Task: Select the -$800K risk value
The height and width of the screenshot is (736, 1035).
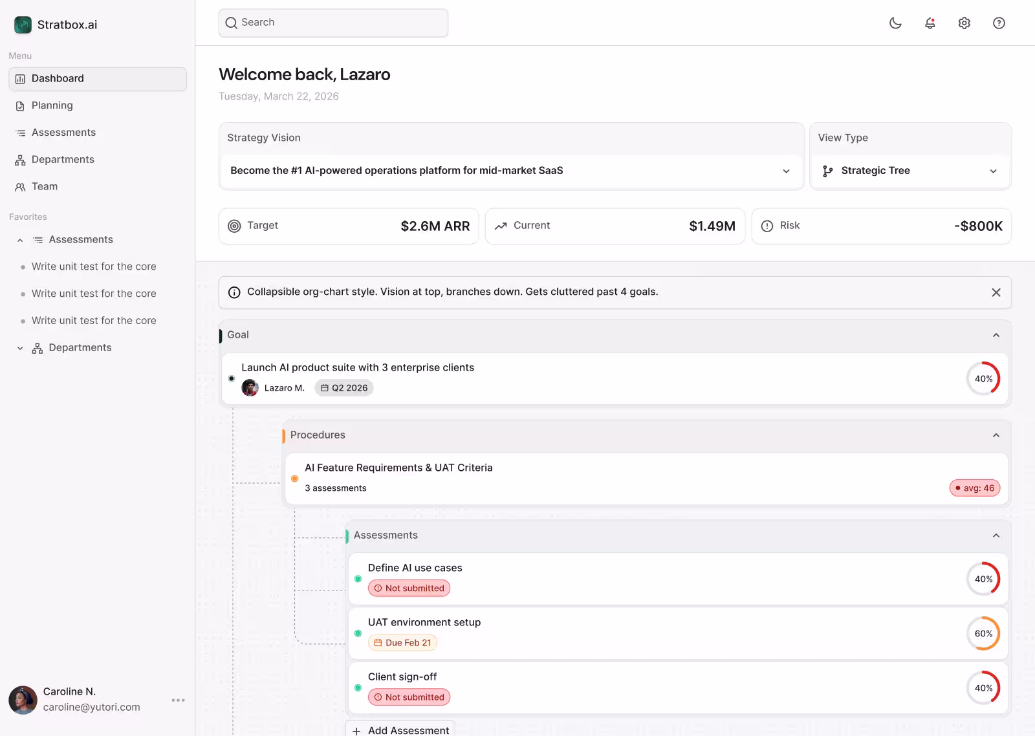Action: coord(978,226)
